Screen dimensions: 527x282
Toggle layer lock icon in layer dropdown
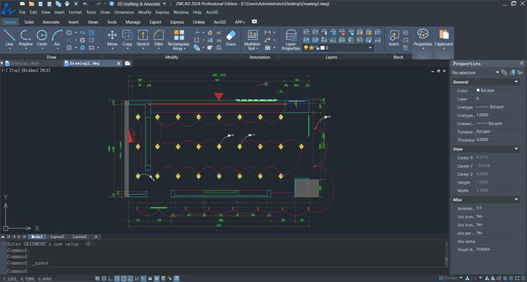click(x=317, y=48)
